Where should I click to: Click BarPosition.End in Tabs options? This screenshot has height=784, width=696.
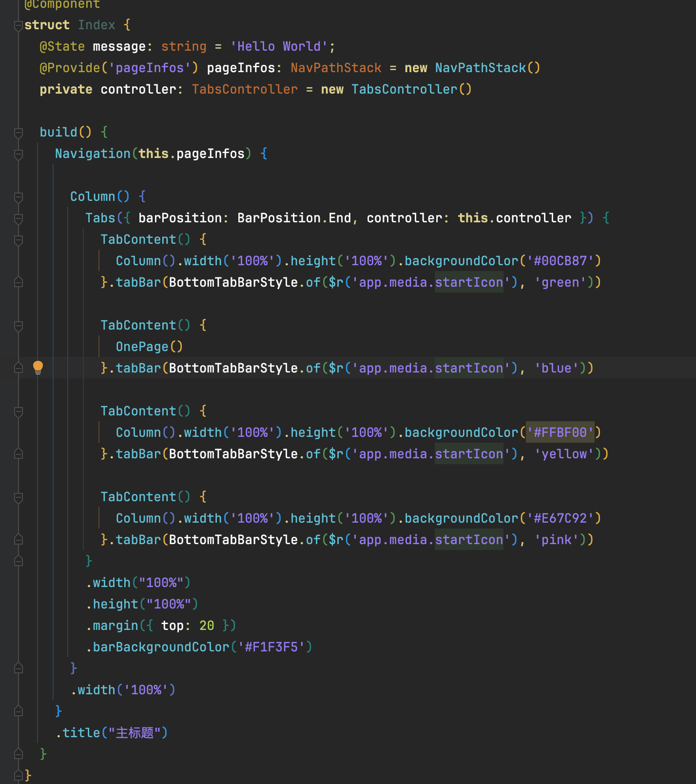click(294, 218)
